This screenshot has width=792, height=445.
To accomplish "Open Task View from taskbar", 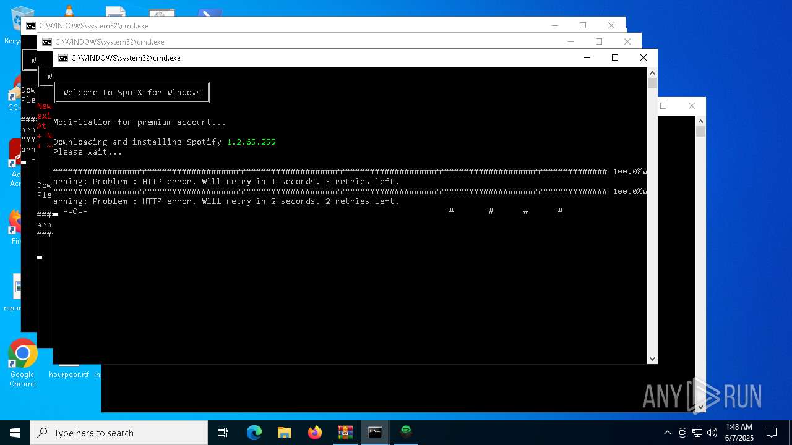I will [x=223, y=433].
